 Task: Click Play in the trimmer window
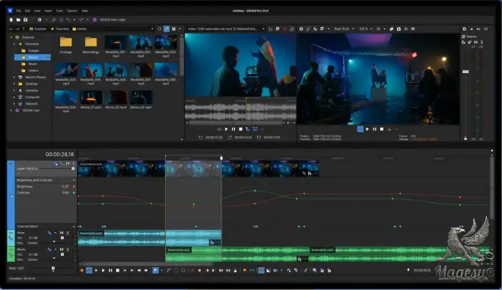[227, 129]
